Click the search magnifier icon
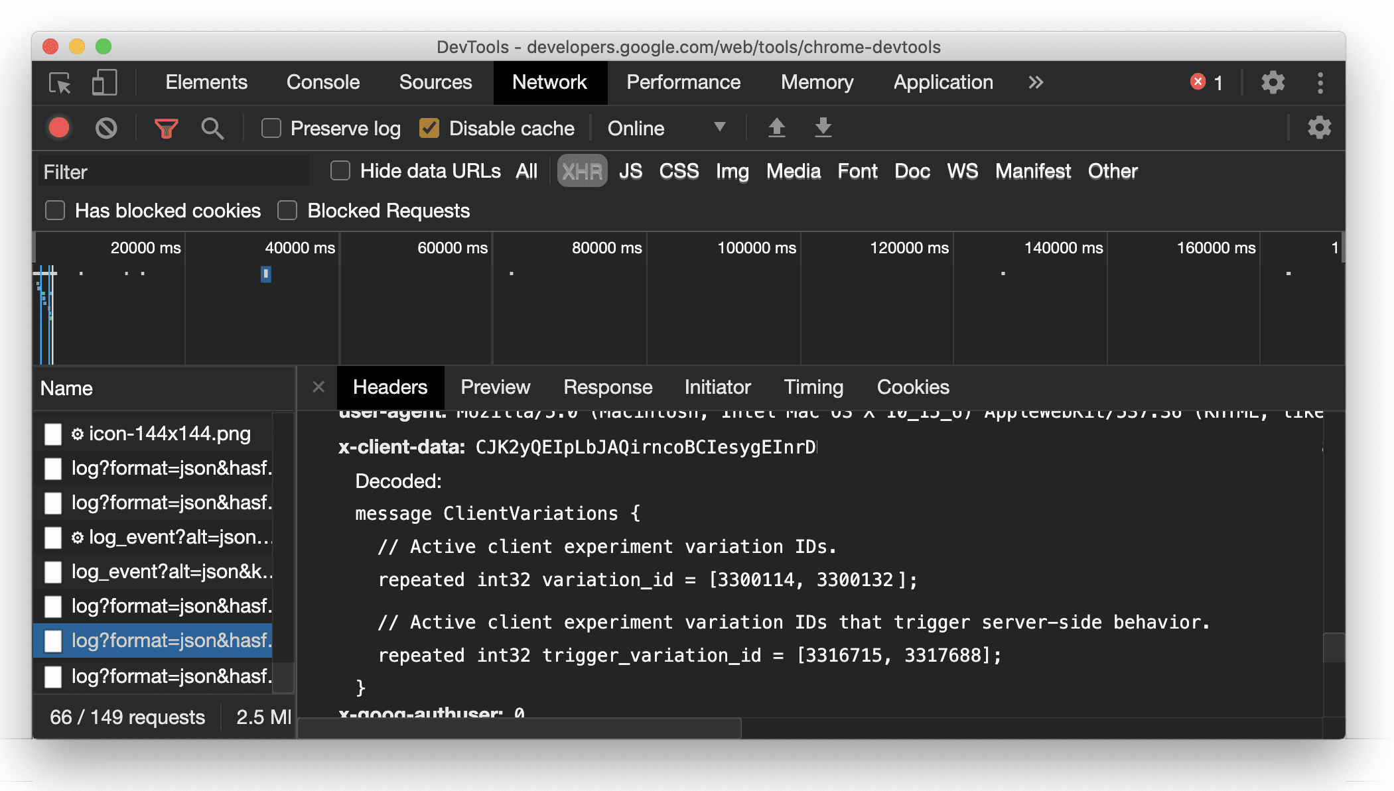The image size is (1394, 791). tap(212, 127)
